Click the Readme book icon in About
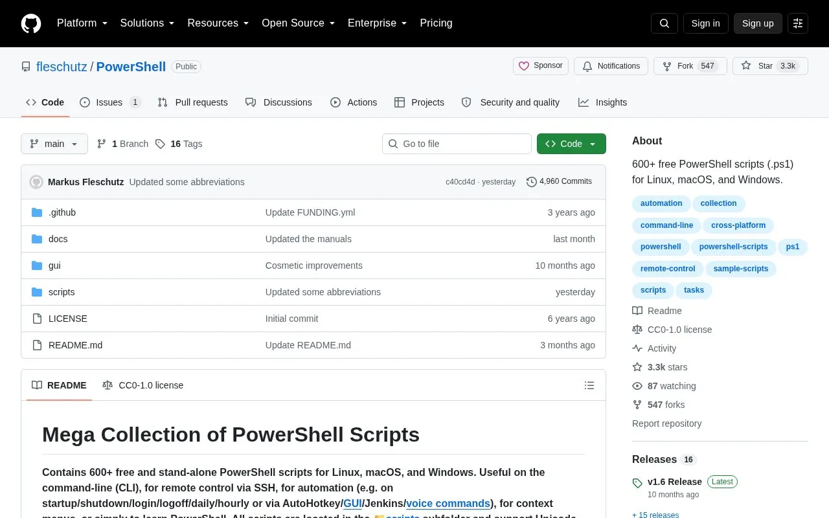The width and height of the screenshot is (829, 518). [x=637, y=311]
